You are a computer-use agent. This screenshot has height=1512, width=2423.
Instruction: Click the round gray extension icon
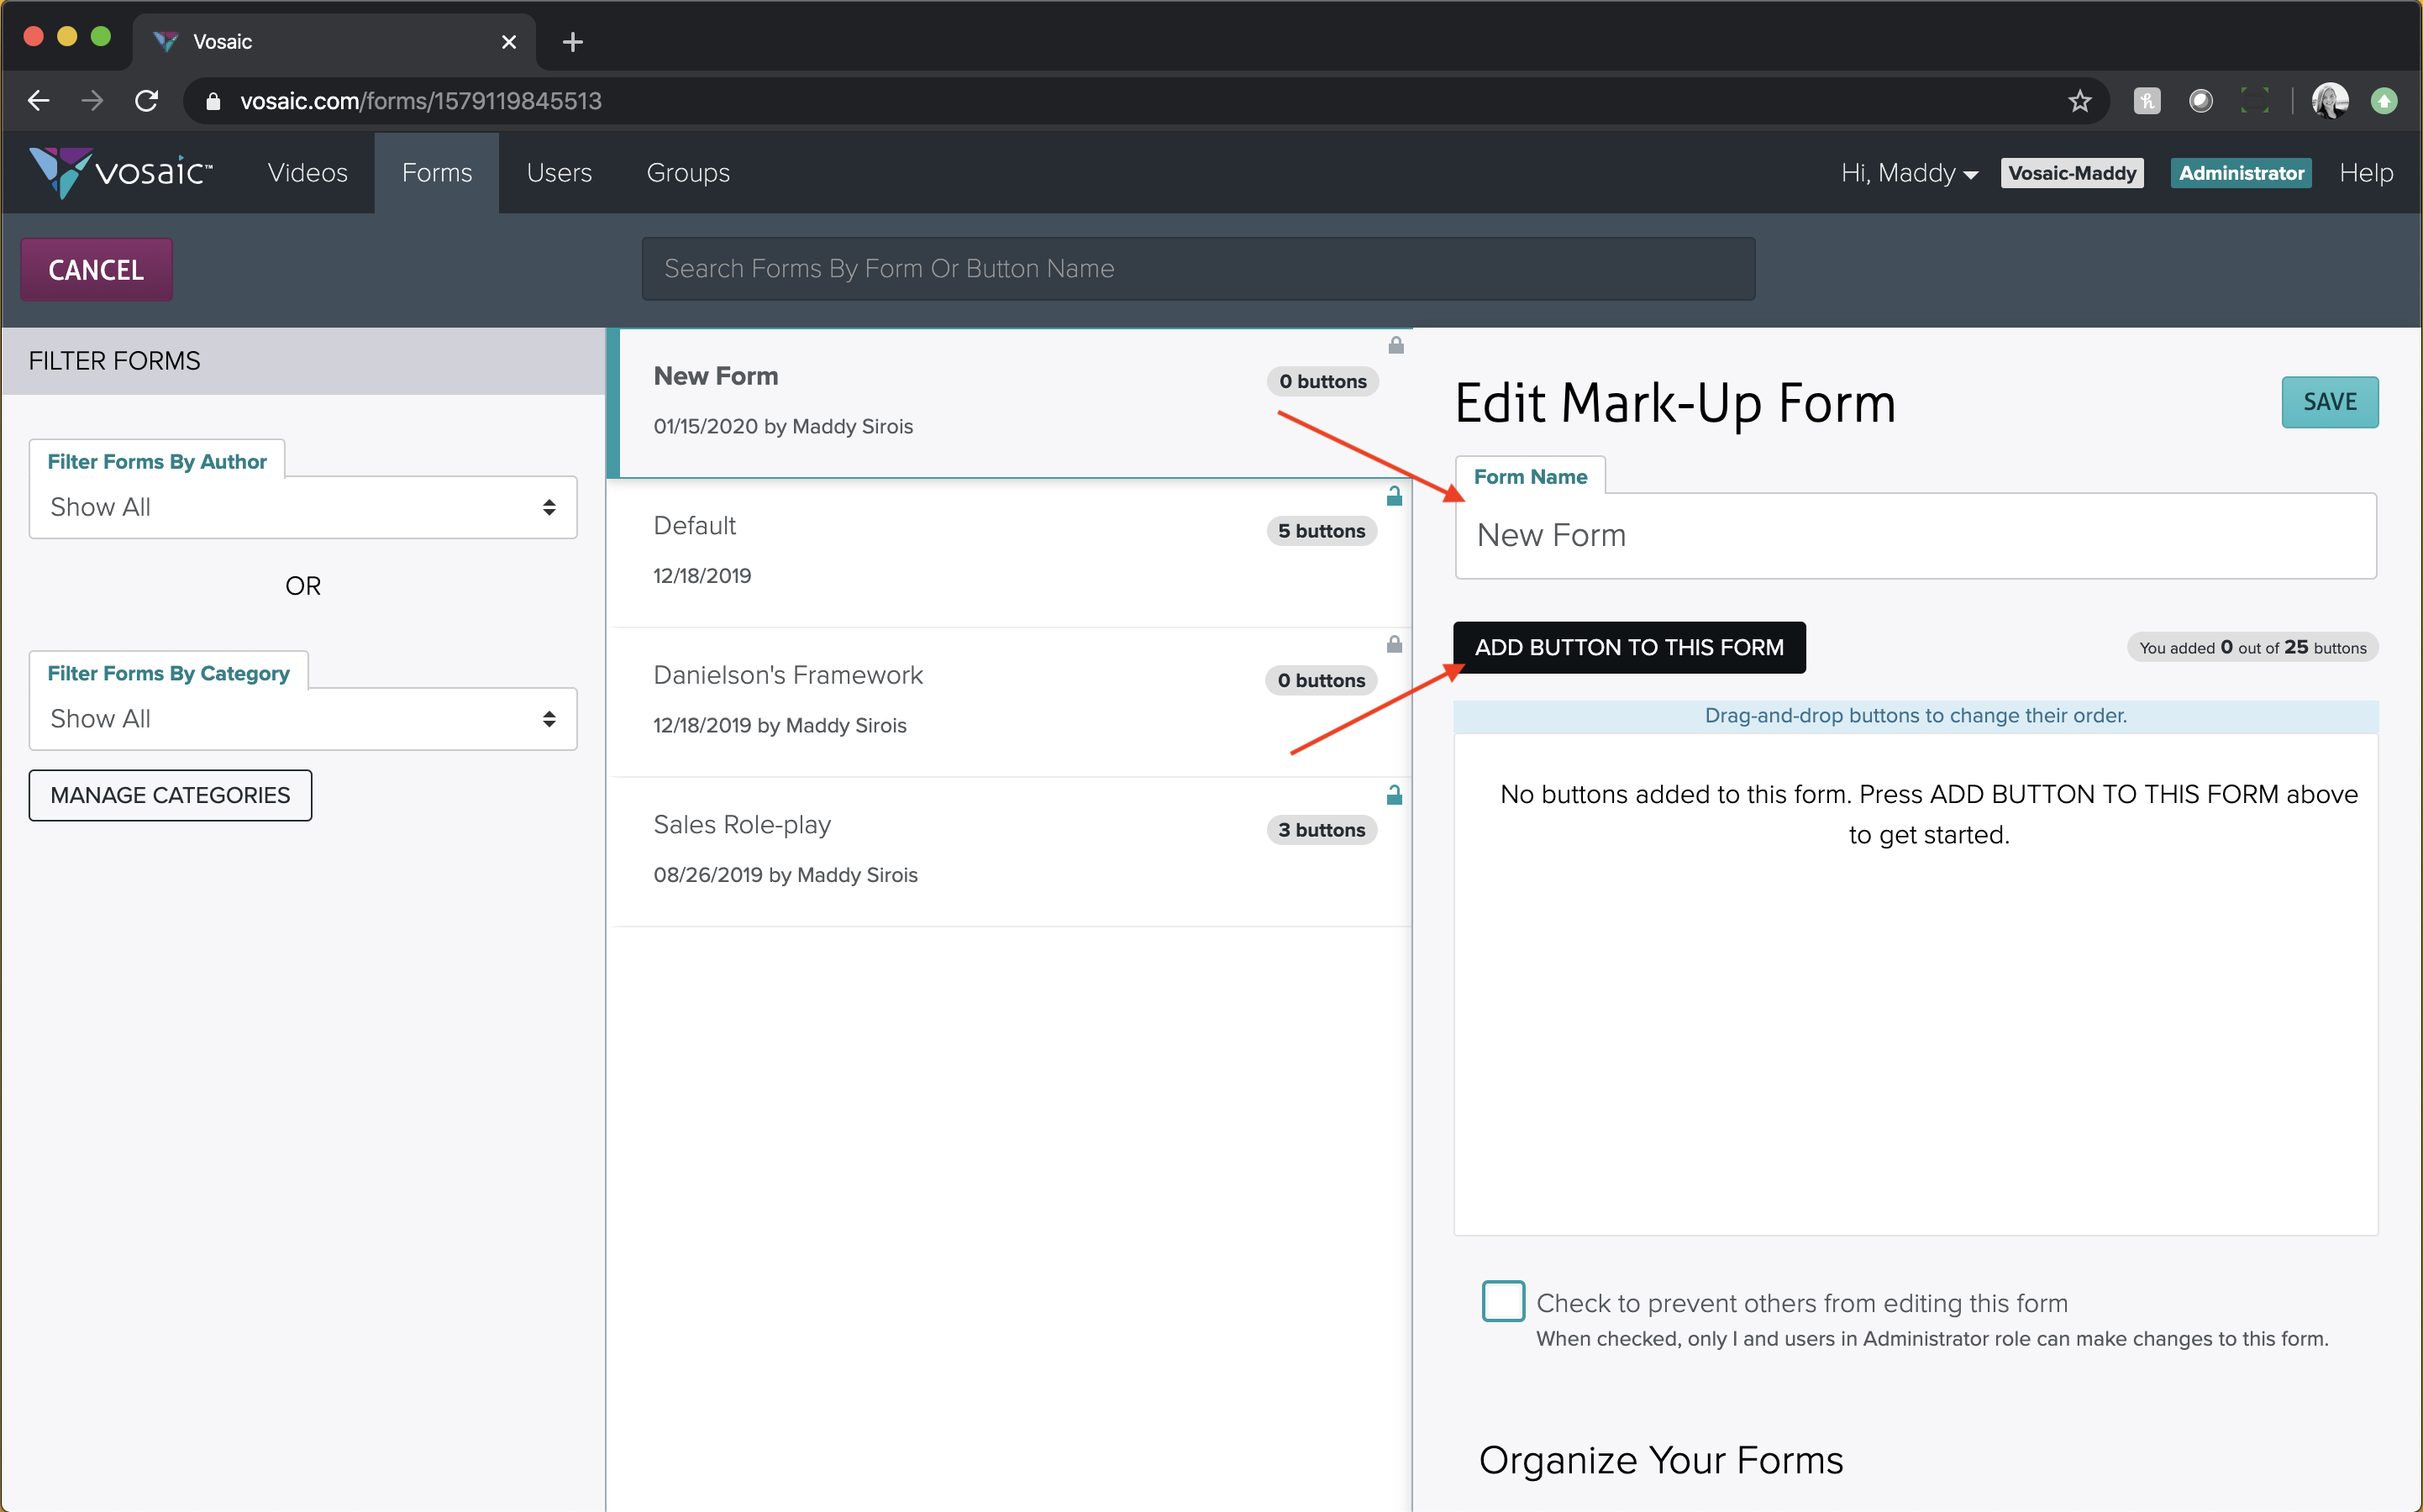pyautogui.click(x=2200, y=101)
